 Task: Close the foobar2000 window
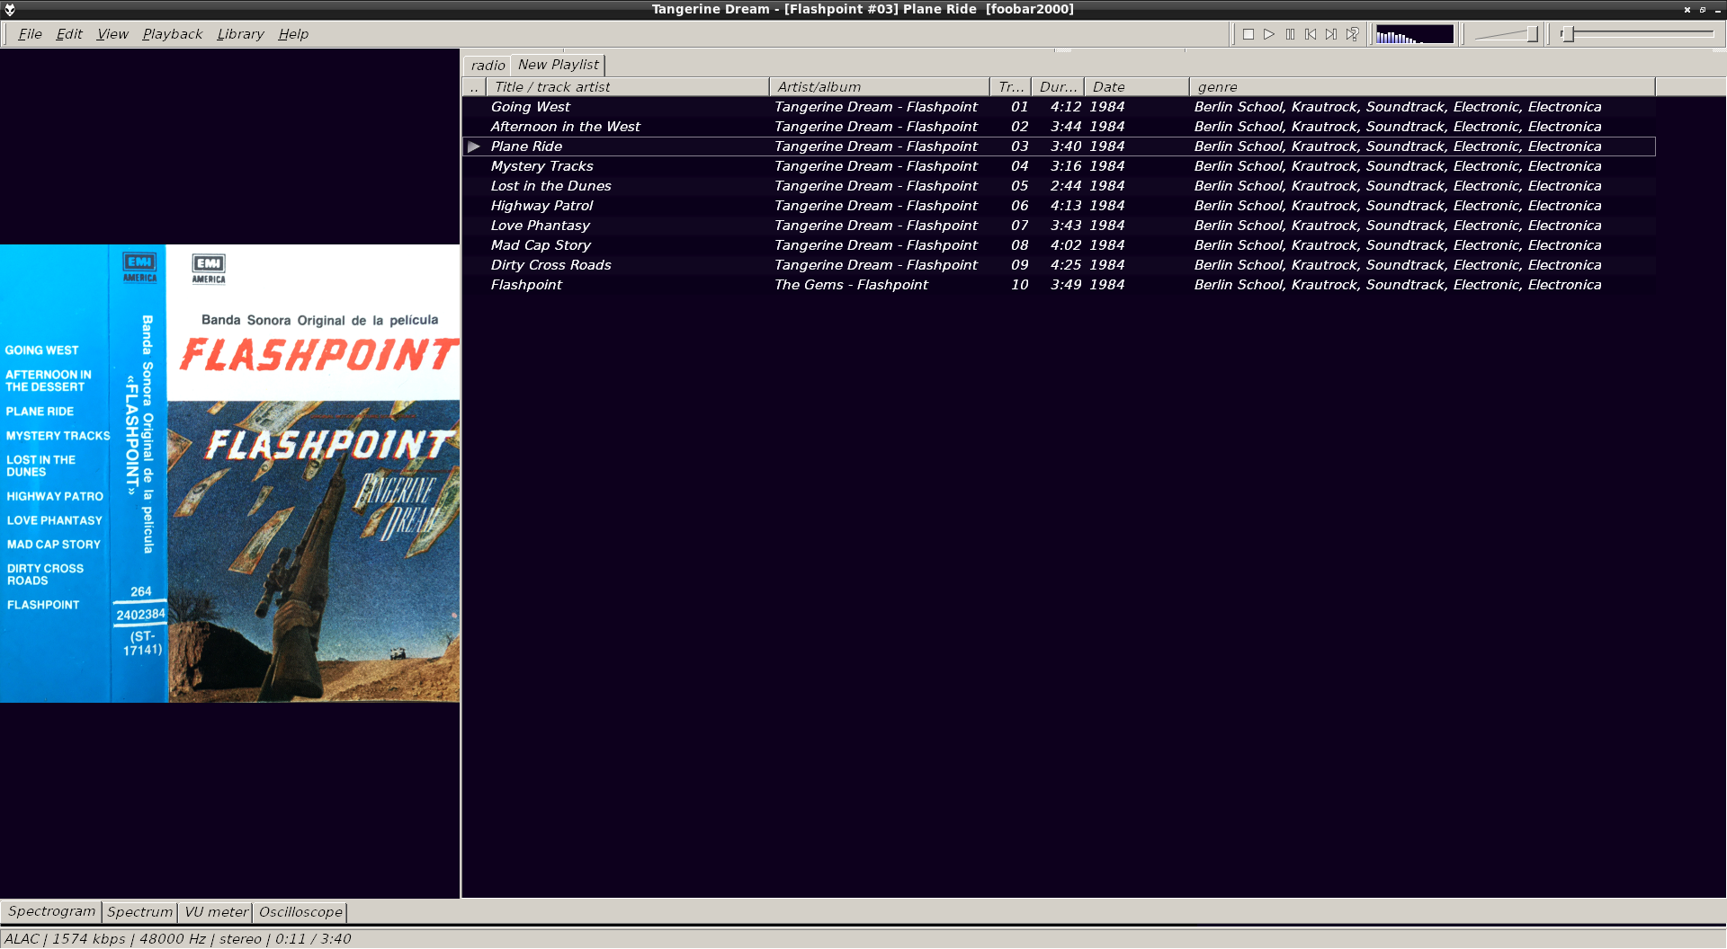pos(1687,10)
